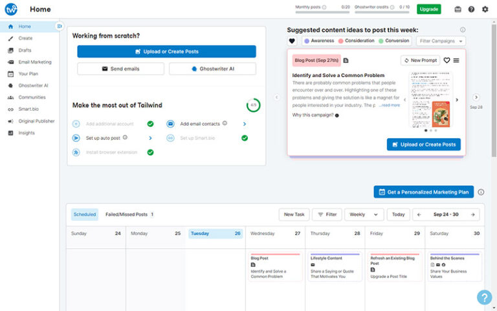Click the 4/5 progress circle
Screen dimensions: 497x311
[x=253, y=105]
